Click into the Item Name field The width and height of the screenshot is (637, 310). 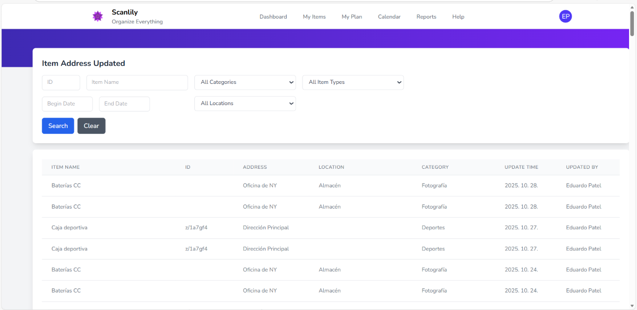(x=137, y=82)
